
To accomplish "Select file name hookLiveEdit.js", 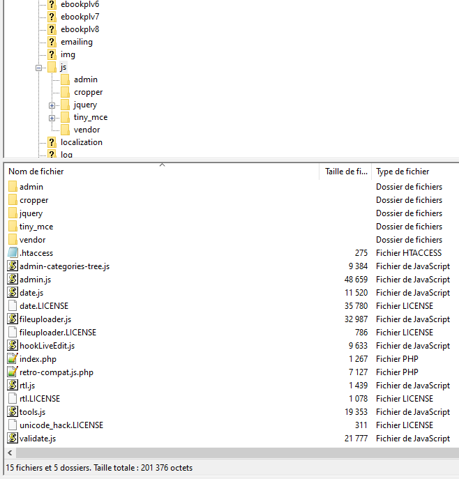I will coord(47,346).
